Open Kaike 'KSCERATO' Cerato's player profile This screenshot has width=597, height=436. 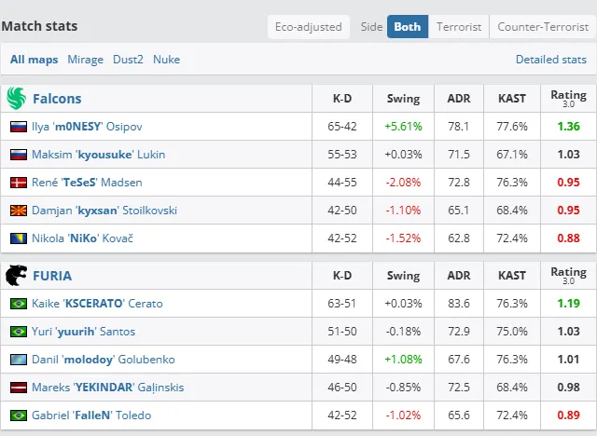[x=97, y=304]
